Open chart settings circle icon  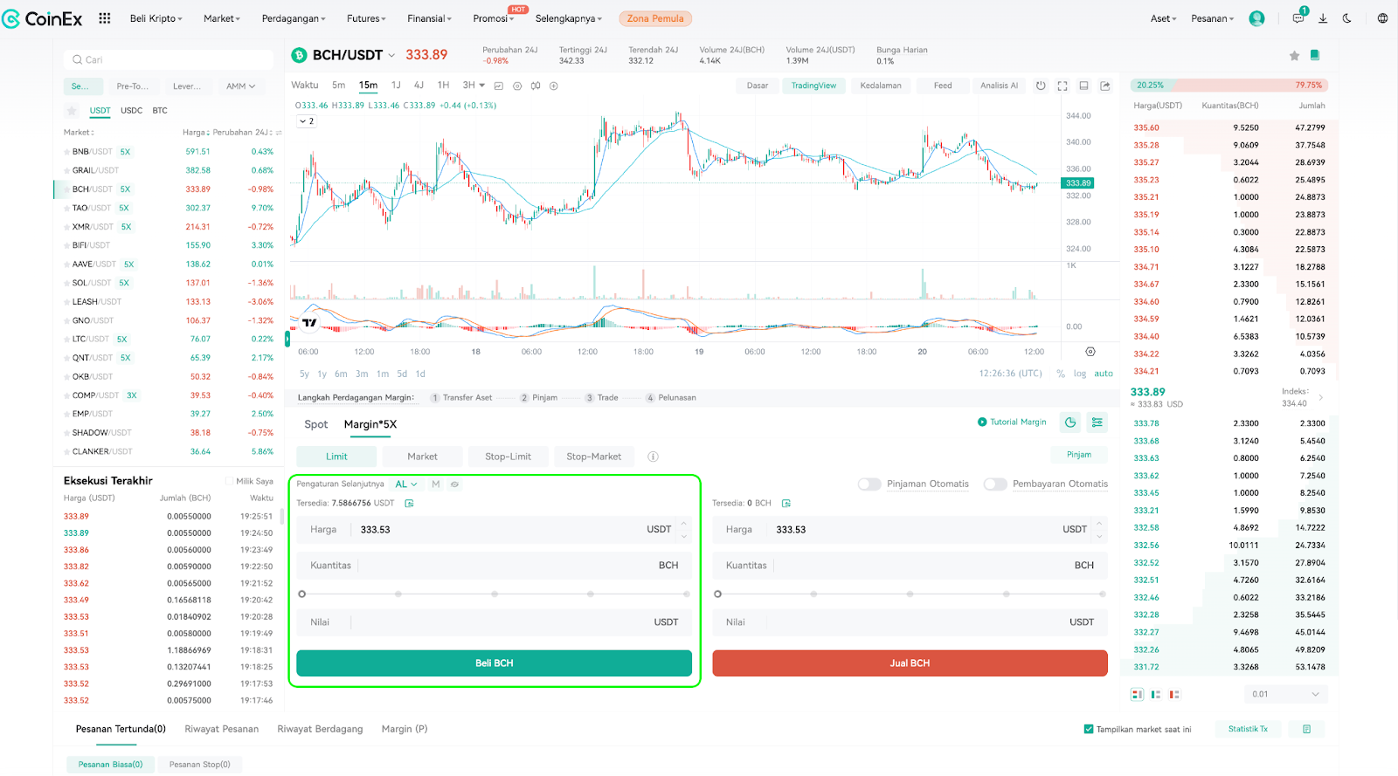517,86
